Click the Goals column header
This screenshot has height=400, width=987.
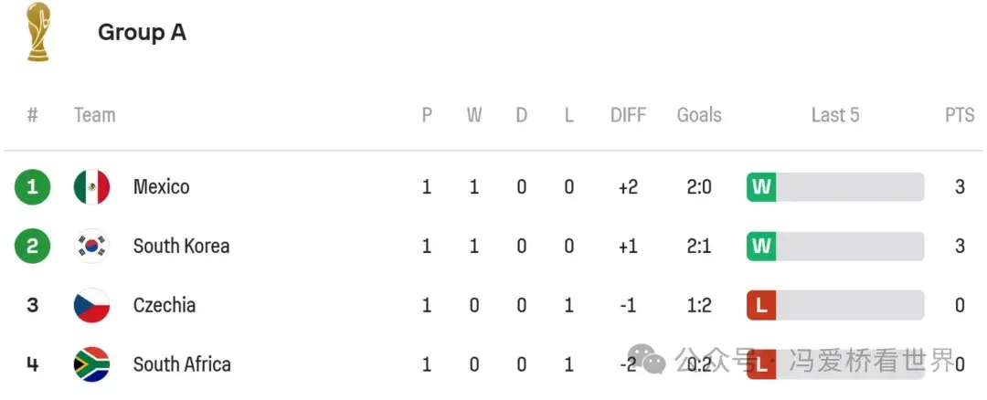(x=699, y=115)
